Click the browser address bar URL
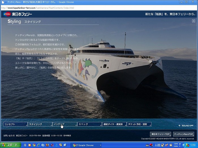The width and height of the screenshot is (198, 148). [38, 8]
